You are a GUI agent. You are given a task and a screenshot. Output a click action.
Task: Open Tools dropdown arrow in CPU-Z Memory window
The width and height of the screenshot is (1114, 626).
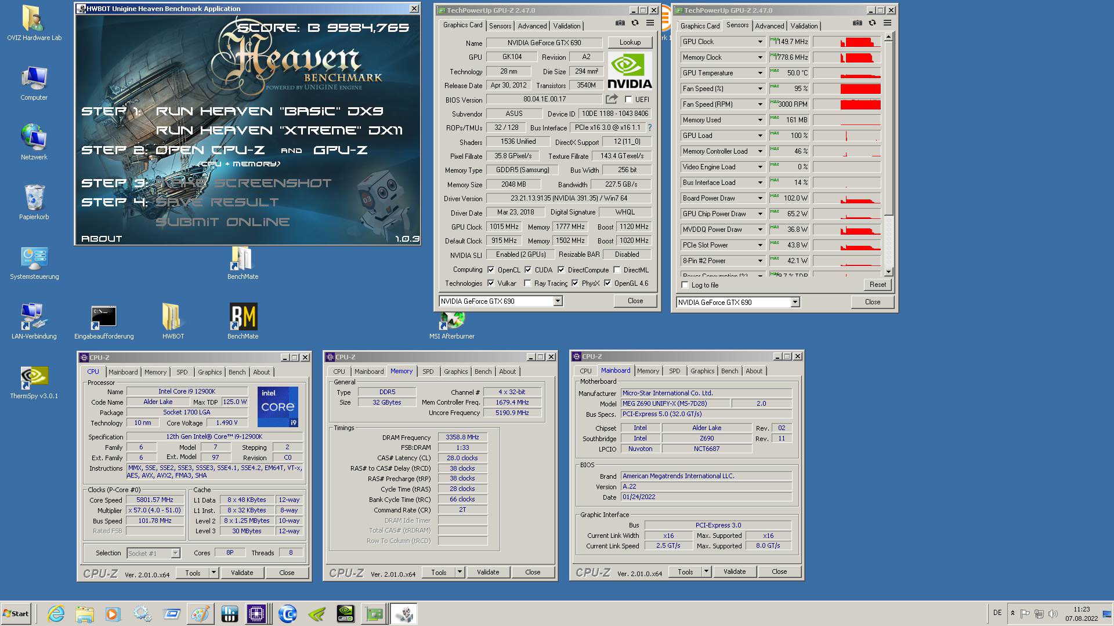tap(460, 572)
